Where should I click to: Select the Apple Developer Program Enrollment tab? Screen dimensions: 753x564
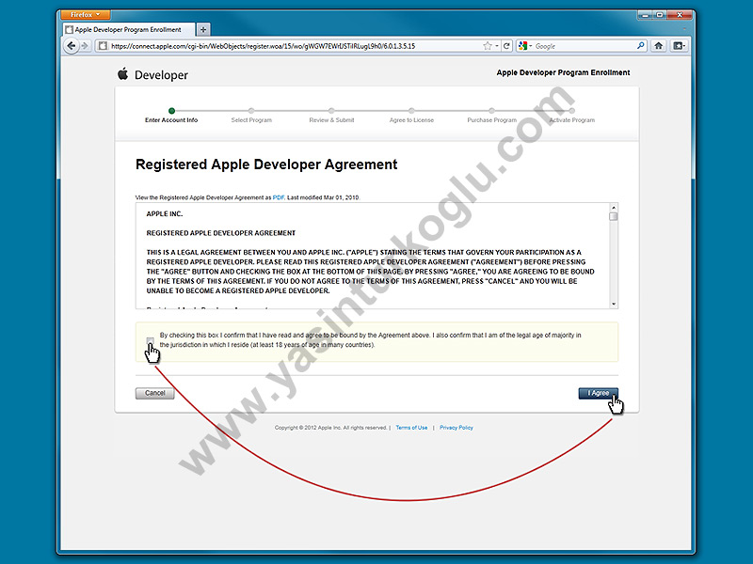pos(129,30)
